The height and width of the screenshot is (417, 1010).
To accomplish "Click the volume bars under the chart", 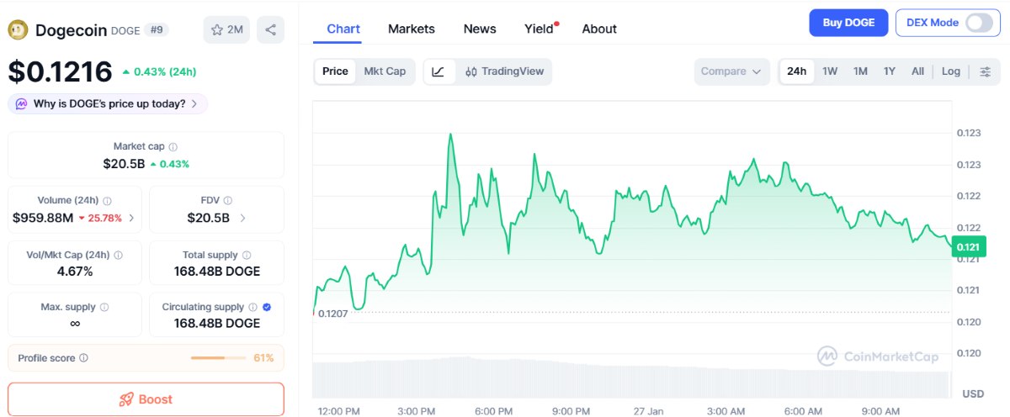I will tap(633, 377).
